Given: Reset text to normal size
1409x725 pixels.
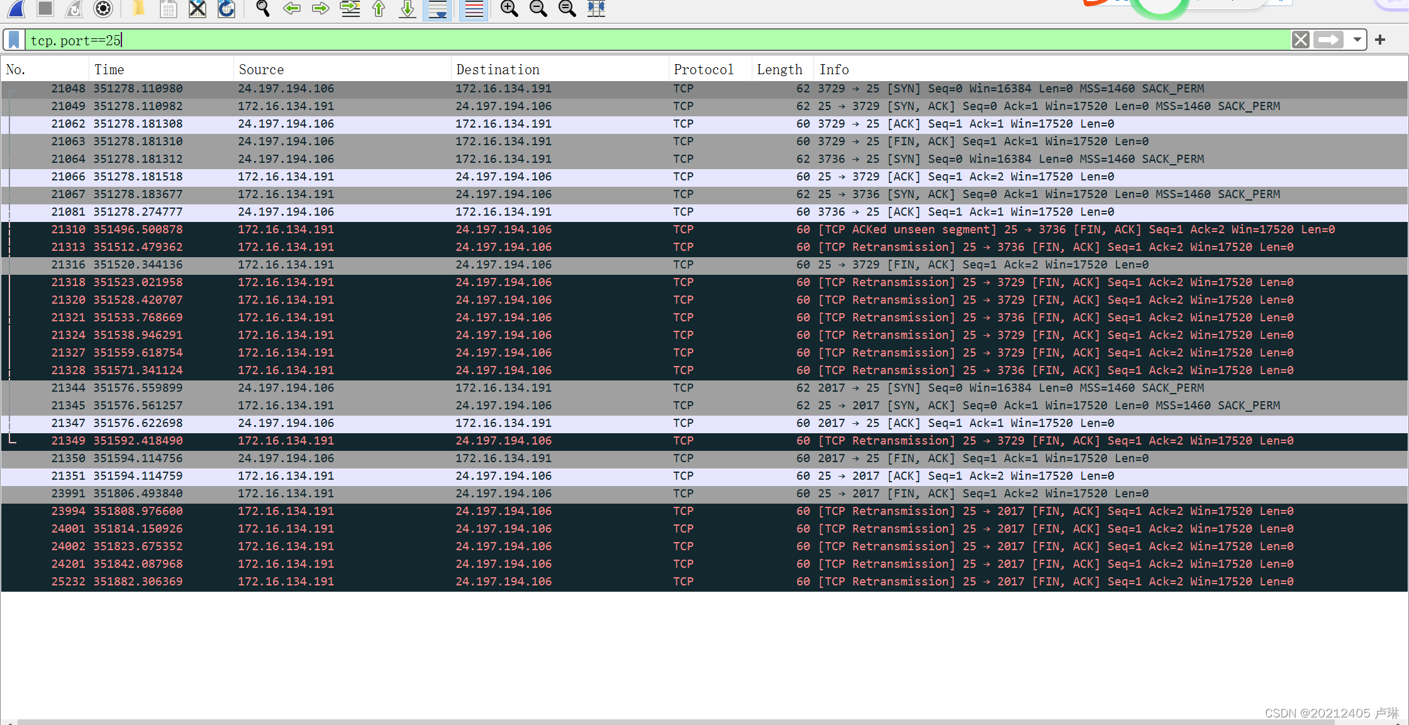Looking at the screenshot, I should click(x=567, y=8).
